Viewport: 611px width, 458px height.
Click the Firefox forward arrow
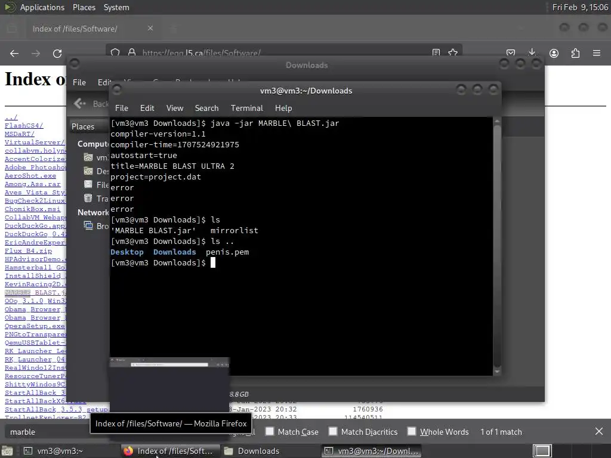tap(36, 53)
